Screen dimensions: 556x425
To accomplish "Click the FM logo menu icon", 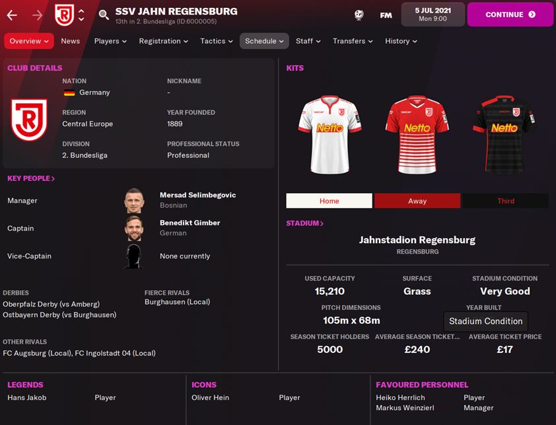I will point(386,15).
